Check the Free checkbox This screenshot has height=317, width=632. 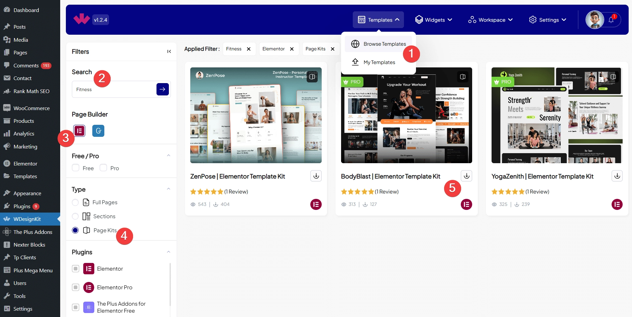(x=76, y=168)
